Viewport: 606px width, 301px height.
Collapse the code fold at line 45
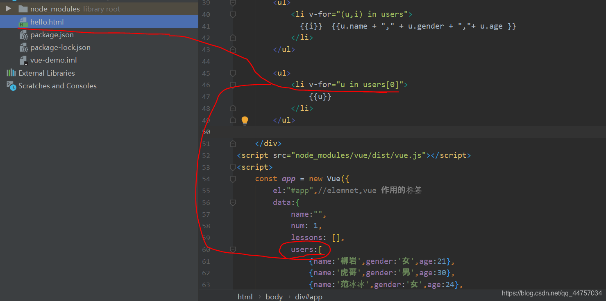tap(233, 73)
